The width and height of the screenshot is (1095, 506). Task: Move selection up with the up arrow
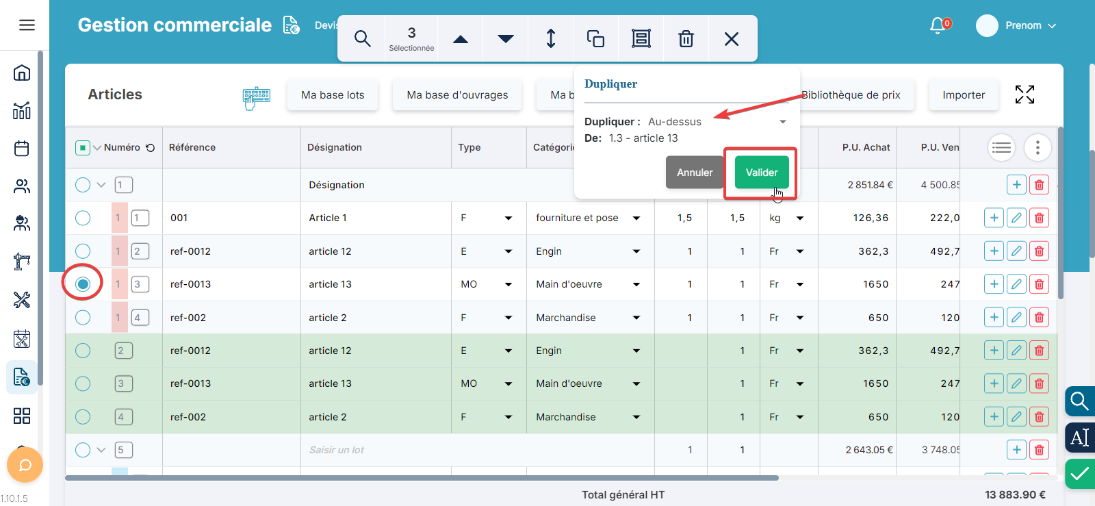click(x=461, y=39)
